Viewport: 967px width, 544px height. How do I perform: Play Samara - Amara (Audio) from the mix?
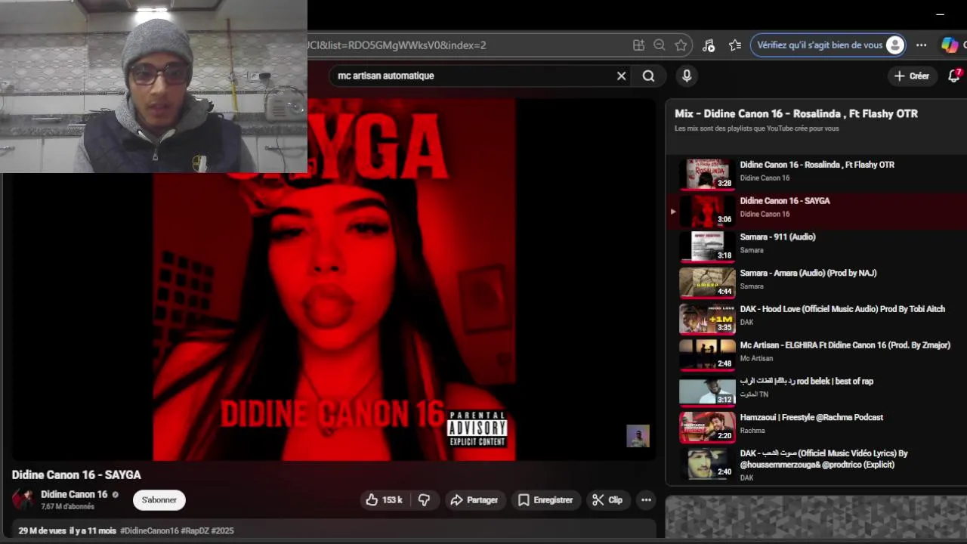(816, 283)
